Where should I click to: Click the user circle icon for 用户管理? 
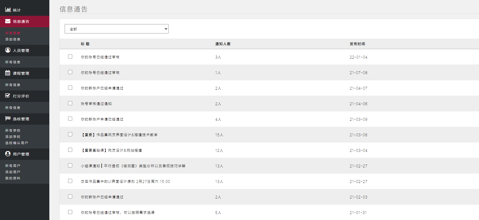coord(8,154)
